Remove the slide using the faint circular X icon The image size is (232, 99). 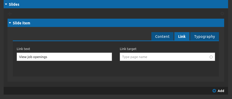222,14
